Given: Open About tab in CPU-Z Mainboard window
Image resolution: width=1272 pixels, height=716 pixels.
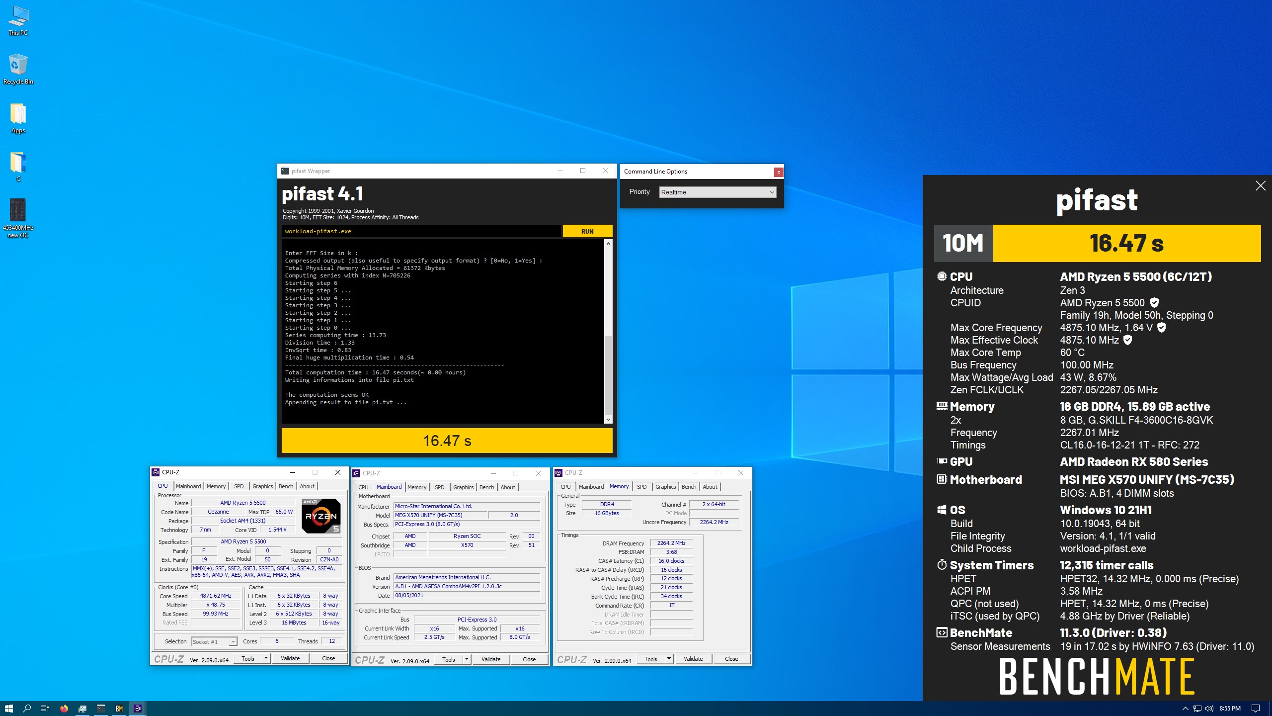Looking at the screenshot, I should pos(507,487).
